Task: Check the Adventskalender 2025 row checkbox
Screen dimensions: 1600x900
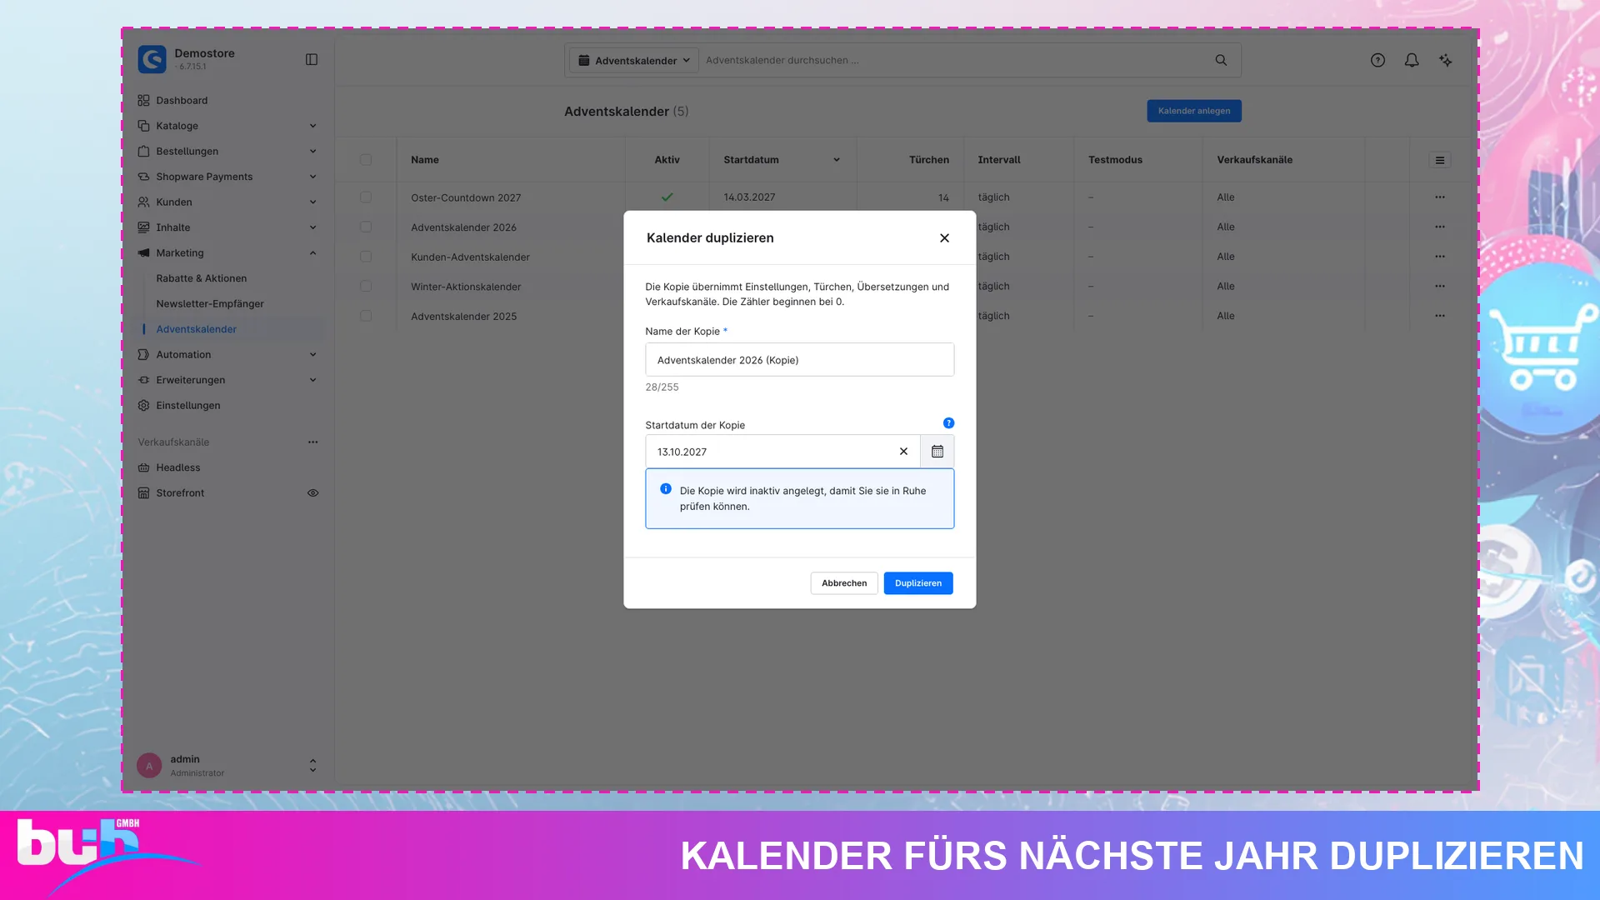Action: click(366, 316)
